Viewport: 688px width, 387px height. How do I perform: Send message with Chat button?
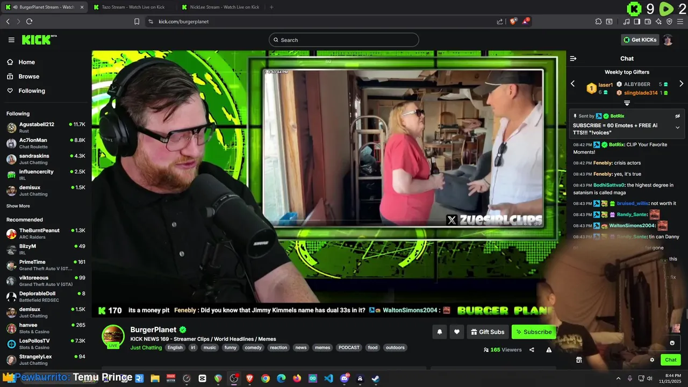(671, 360)
